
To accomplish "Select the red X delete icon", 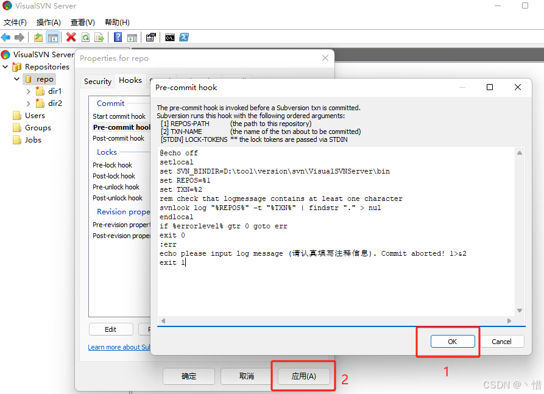I will tap(70, 37).
